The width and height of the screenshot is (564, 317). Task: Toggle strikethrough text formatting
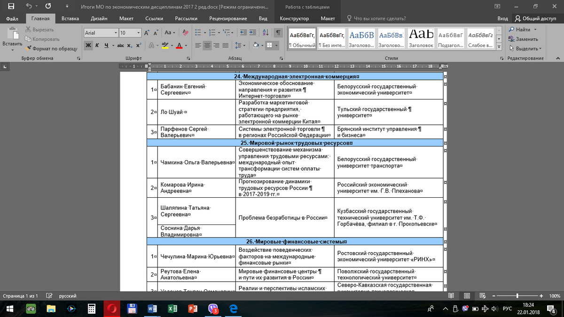(120, 46)
